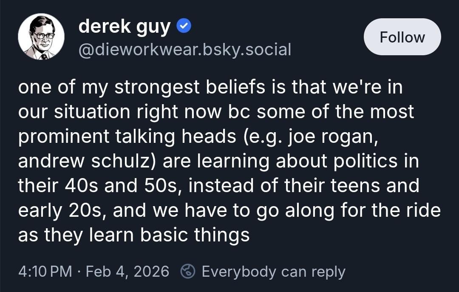Visit the @dieworkwear.bsky.social handle
Image resolution: width=459 pixels, height=292 pixels.
[x=185, y=50]
